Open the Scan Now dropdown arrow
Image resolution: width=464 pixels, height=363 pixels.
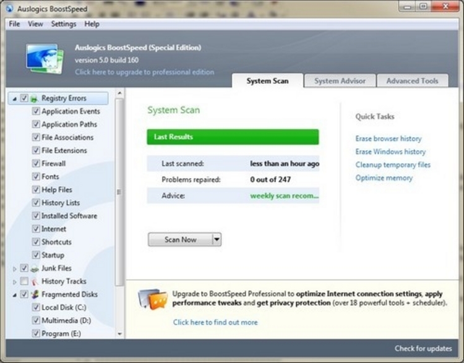point(217,239)
